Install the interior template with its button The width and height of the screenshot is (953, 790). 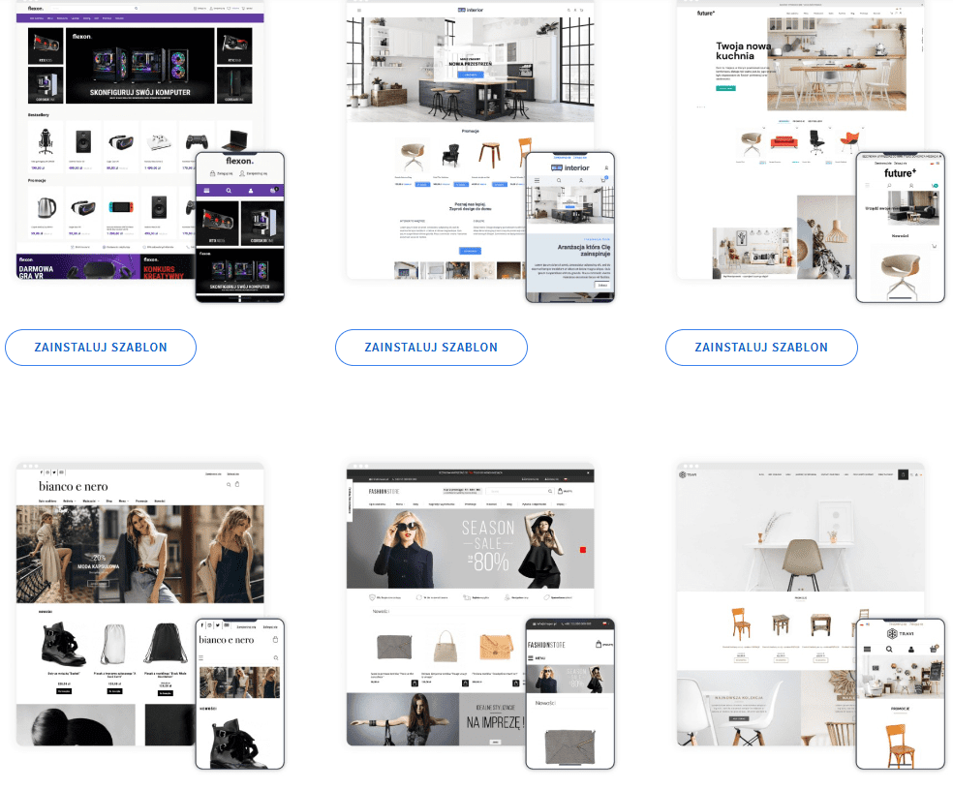pos(431,348)
